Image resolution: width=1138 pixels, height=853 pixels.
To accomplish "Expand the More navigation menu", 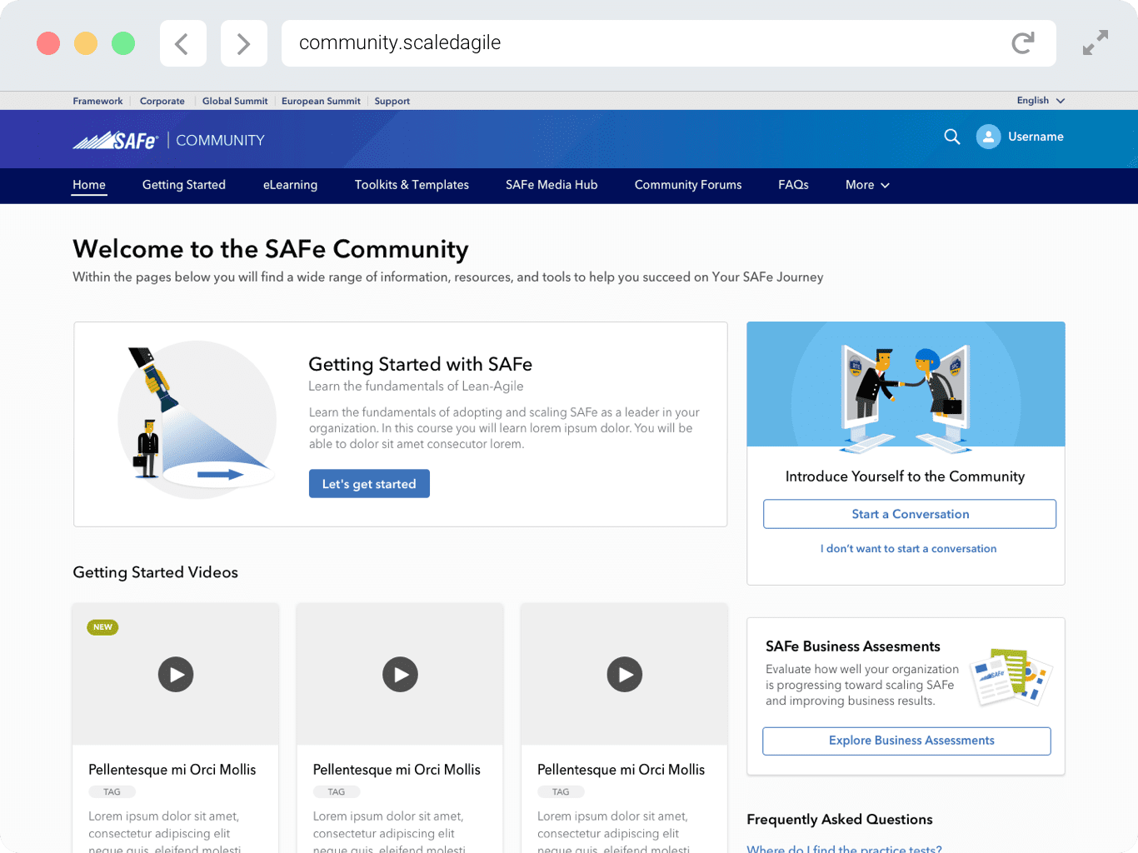I will pos(867,185).
